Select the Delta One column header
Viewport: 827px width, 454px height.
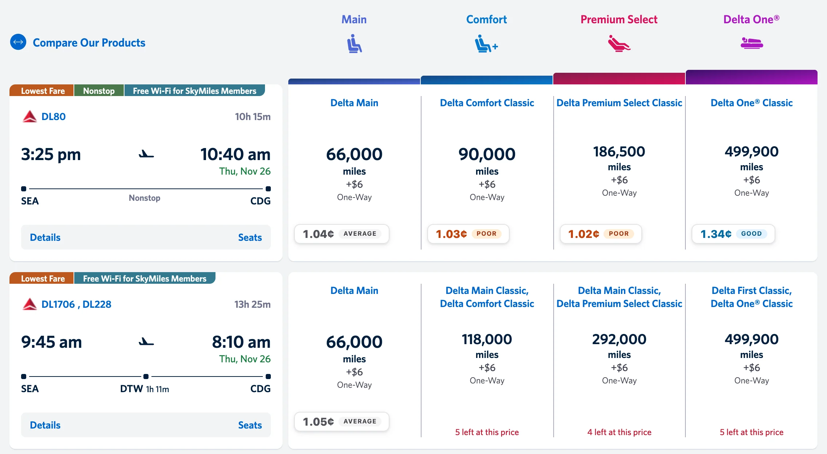(752, 19)
